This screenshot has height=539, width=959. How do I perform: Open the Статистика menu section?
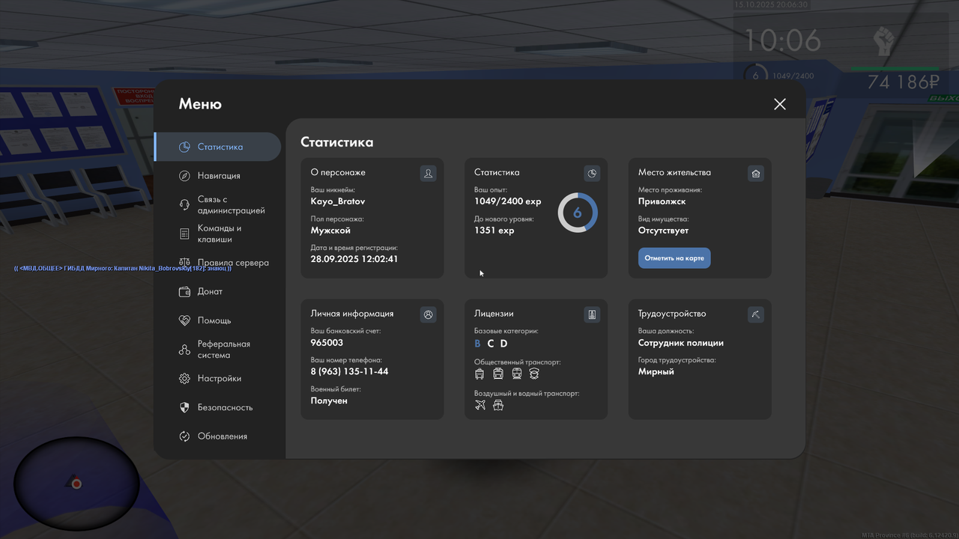click(x=218, y=147)
